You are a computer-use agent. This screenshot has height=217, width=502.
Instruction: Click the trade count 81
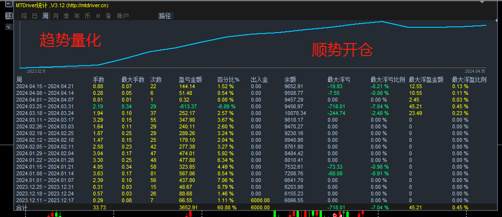click(x=153, y=173)
